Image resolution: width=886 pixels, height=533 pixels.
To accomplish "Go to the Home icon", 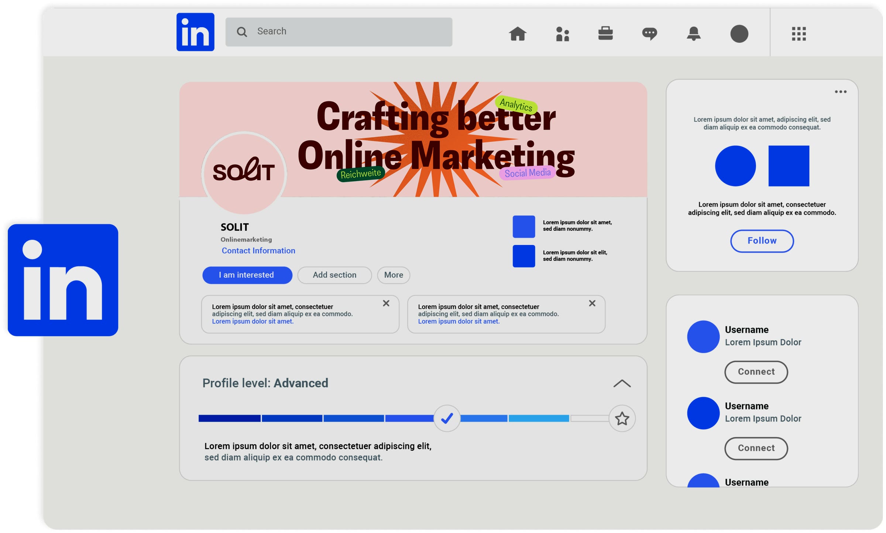I will (x=518, y=34).
